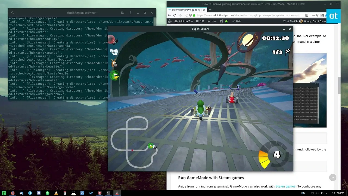Open the tracking protection shield icon
This screenshot has height=196, width=348.
coord(190,15)
